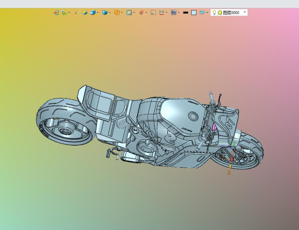
Task: Click the light blue face color swatch
Action: tap(194, 12)
